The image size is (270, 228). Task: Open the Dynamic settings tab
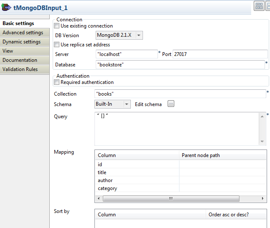[x=22, y=42]
